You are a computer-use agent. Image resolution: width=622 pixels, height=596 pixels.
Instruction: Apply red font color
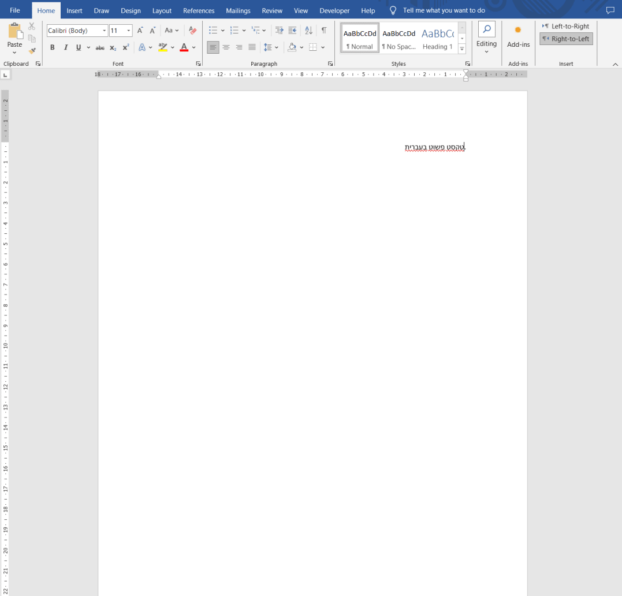(x=184, y=47)
